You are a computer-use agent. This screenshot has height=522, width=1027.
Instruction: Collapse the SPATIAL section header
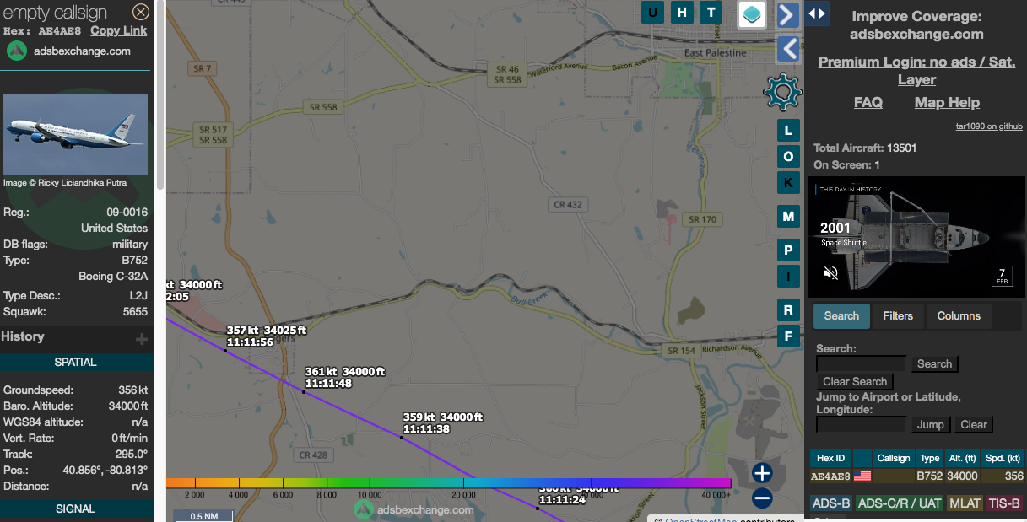tap(76, 362)
